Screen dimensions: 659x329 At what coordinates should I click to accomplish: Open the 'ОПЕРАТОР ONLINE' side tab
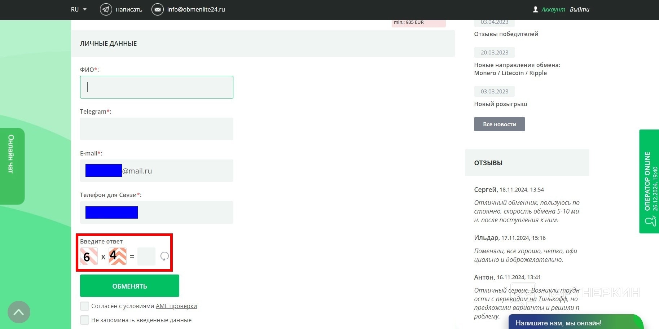pos(649,181)
